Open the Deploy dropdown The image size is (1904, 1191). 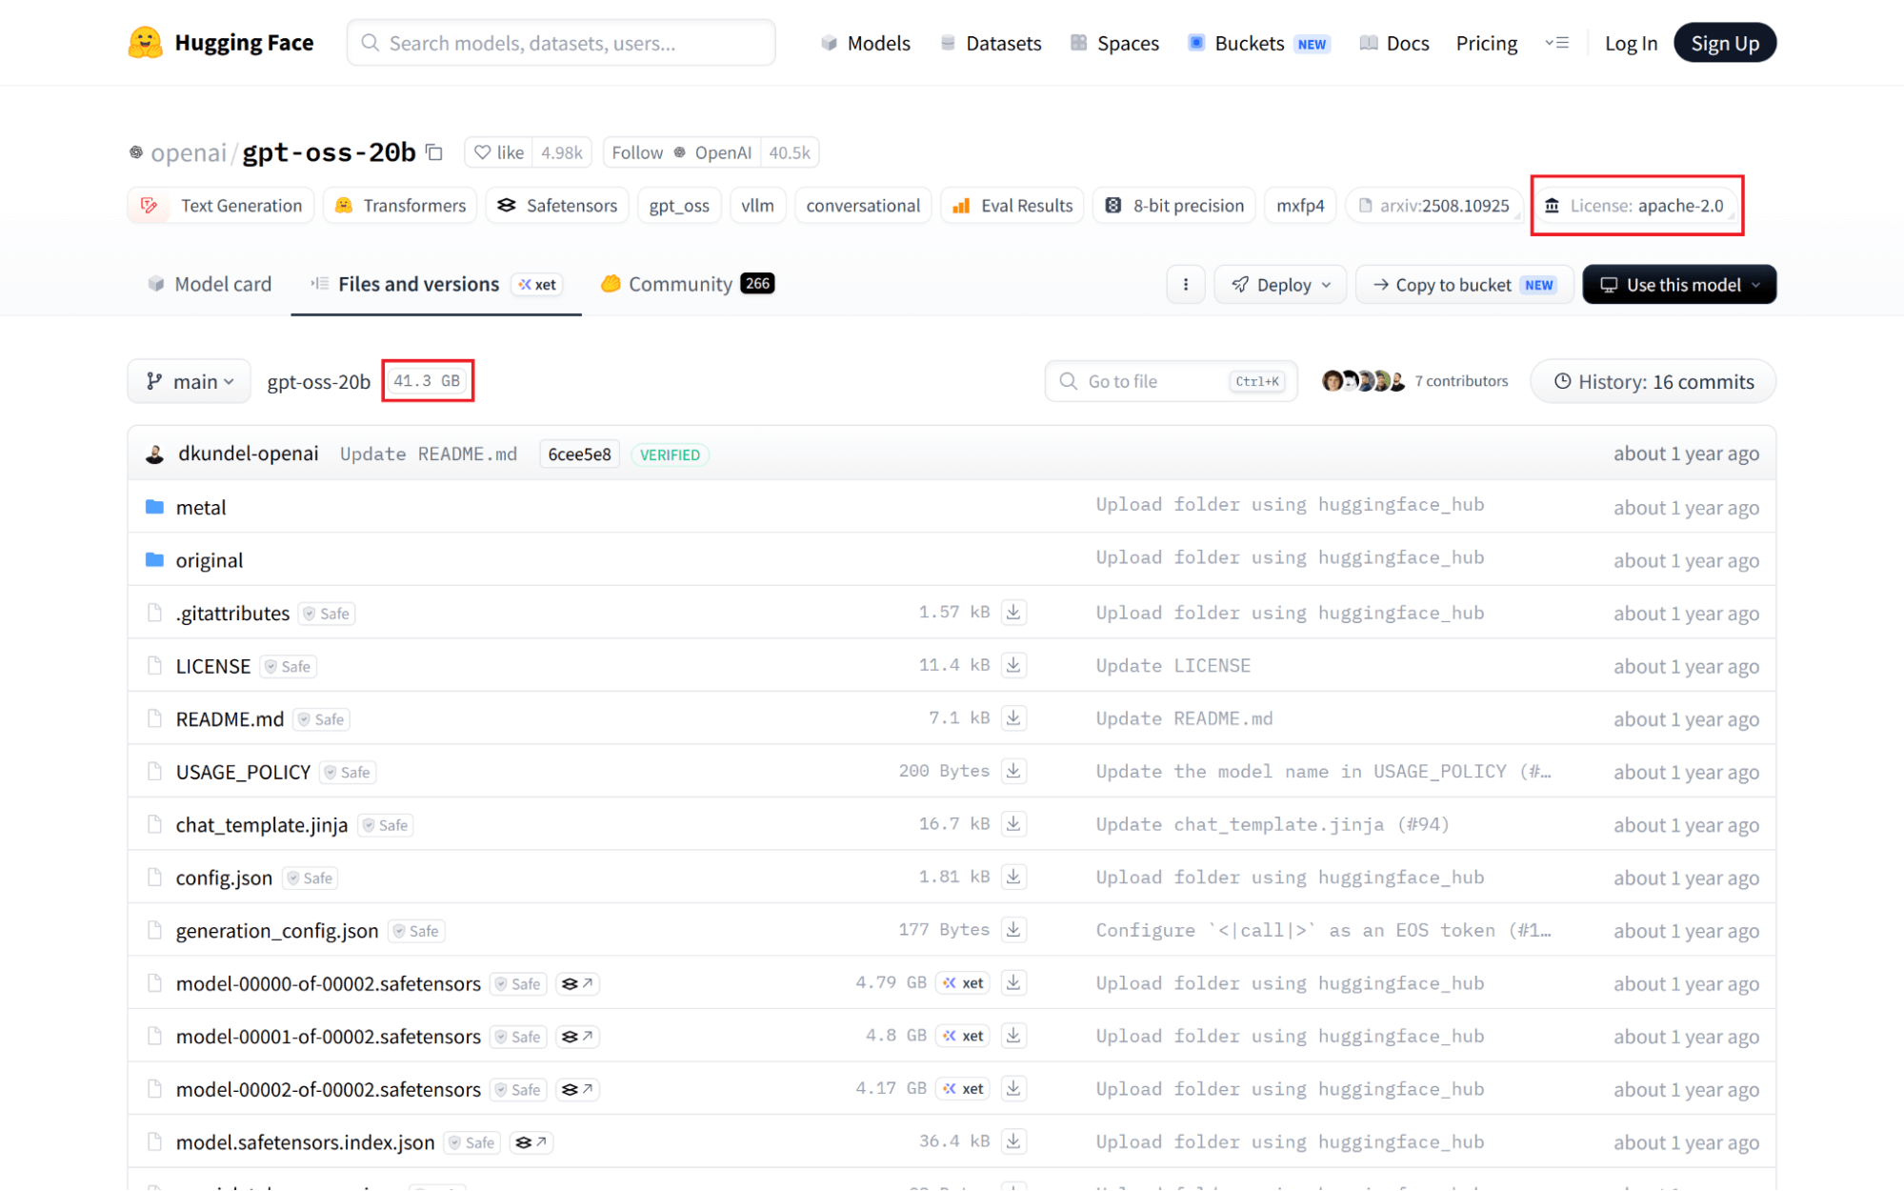(x=1280, y=285)
